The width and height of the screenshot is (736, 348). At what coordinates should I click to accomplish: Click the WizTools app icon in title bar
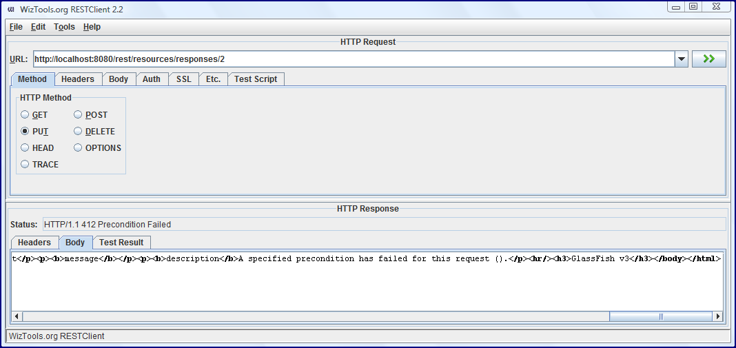[12, 10]
